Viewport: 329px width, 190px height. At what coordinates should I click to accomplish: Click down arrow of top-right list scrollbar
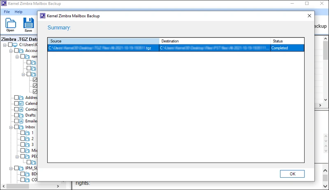click(325, 100)
